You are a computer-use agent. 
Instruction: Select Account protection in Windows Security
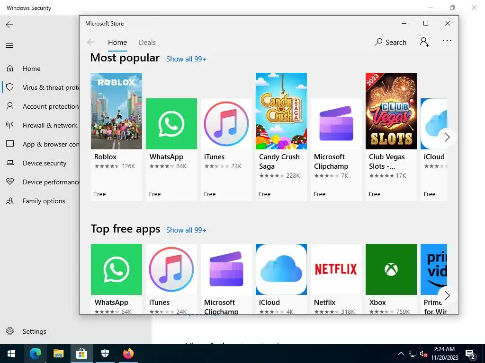[40, 106]
